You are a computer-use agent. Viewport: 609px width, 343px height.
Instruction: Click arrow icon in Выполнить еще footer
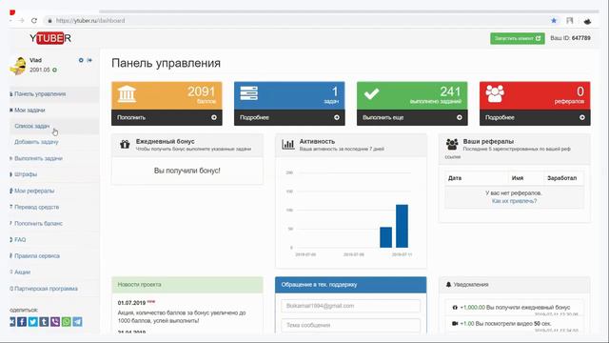[460, 117]
